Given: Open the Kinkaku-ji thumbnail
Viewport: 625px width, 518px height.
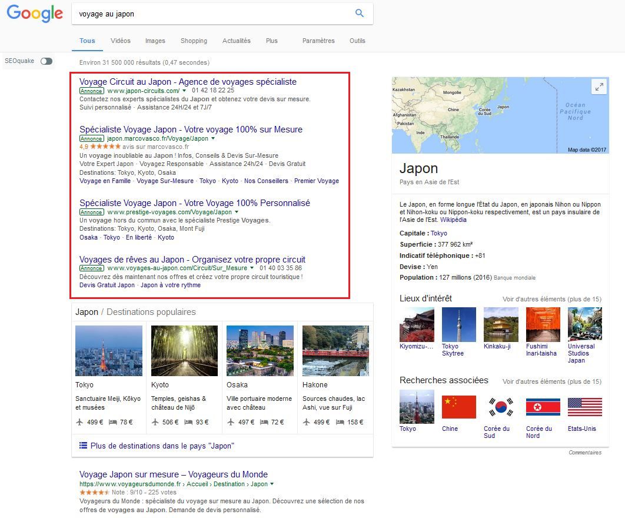Looking at the screenshot, I should click(501, 324).
